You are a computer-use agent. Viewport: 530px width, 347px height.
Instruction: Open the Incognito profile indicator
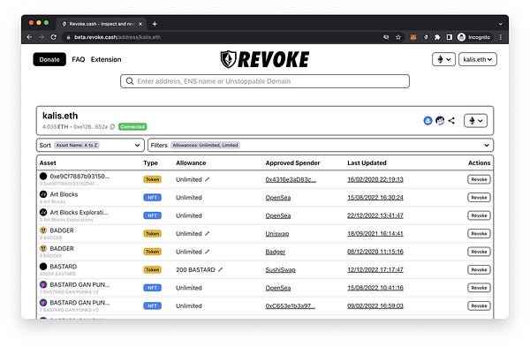click(x=473, y=37)
